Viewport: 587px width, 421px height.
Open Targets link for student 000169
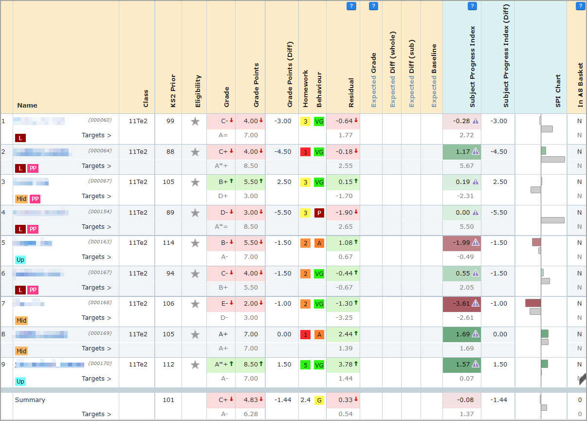tap(96, 348)
